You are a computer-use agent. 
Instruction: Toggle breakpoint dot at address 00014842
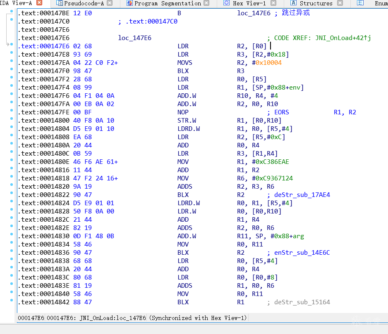pyautogui.click(x=12, y=300)
